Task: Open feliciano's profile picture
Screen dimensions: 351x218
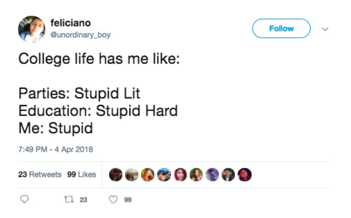Action: 31,29
